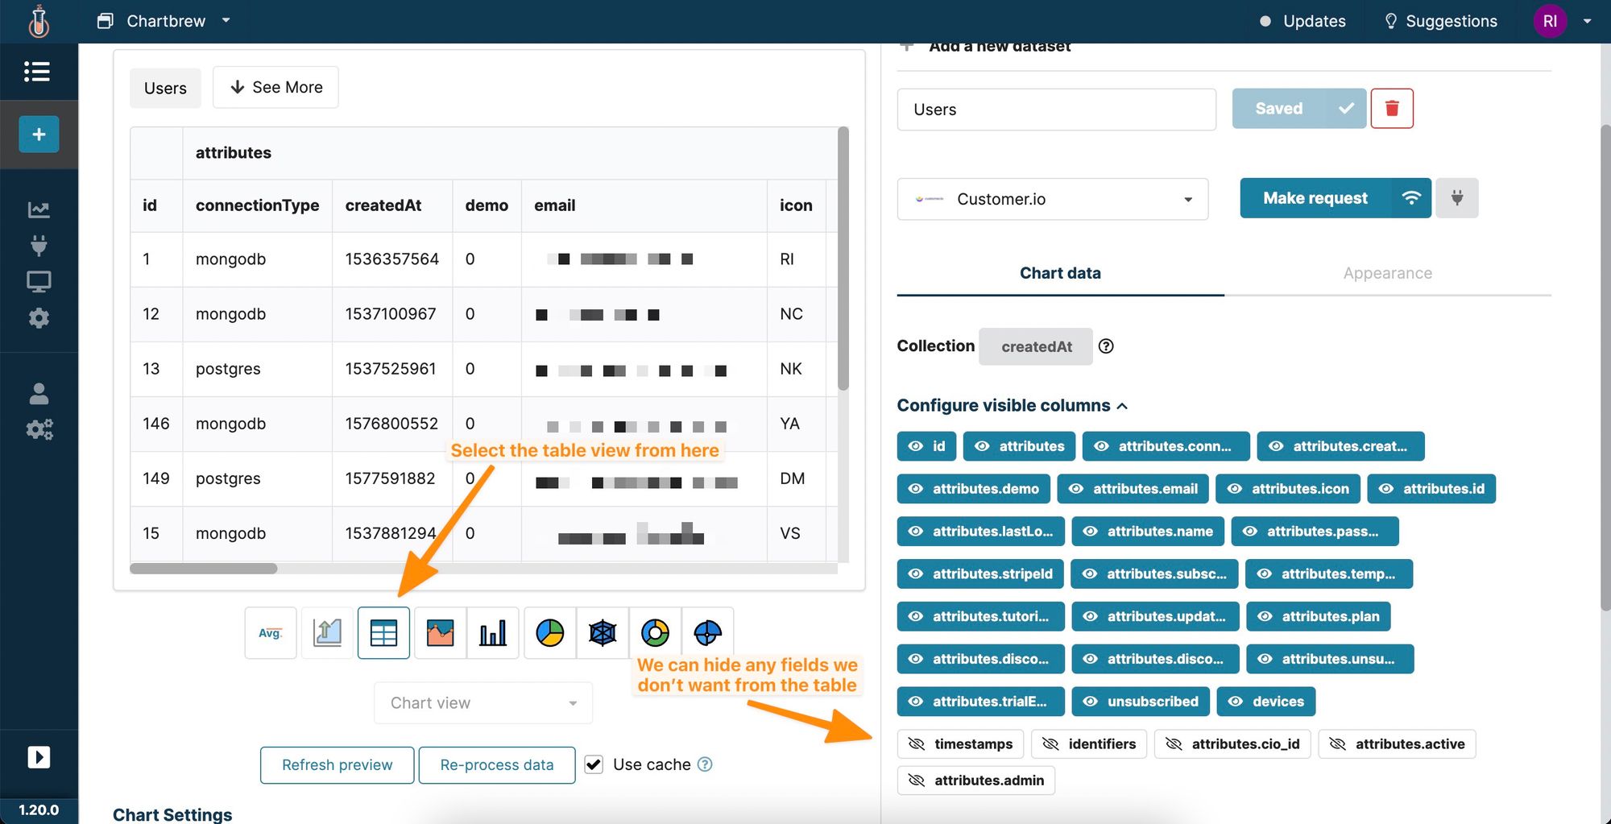Click the Users dataset name field
Image resolution: width=1611 pixels, height=824 pixels.
[1055, 110]
